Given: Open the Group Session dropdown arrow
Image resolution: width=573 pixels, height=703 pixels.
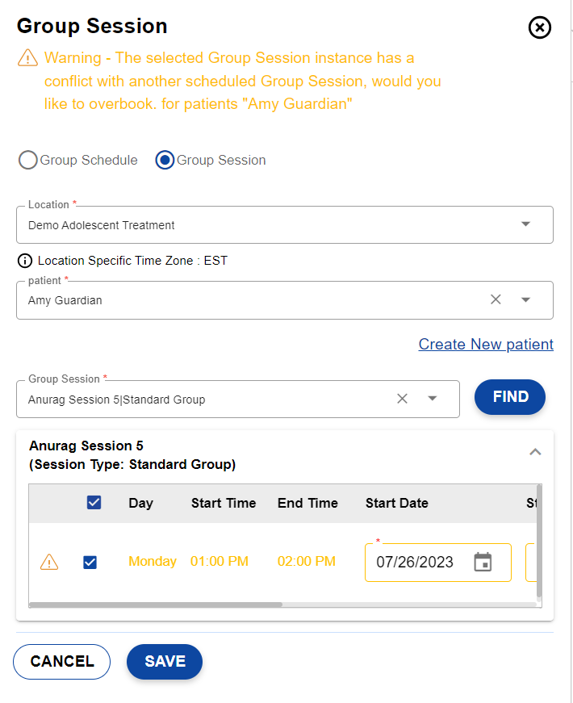Looking at the screenshot, I should pos(432,399).
